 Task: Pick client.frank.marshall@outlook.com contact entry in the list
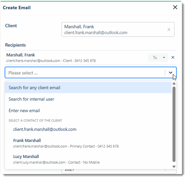pos(88,129)
